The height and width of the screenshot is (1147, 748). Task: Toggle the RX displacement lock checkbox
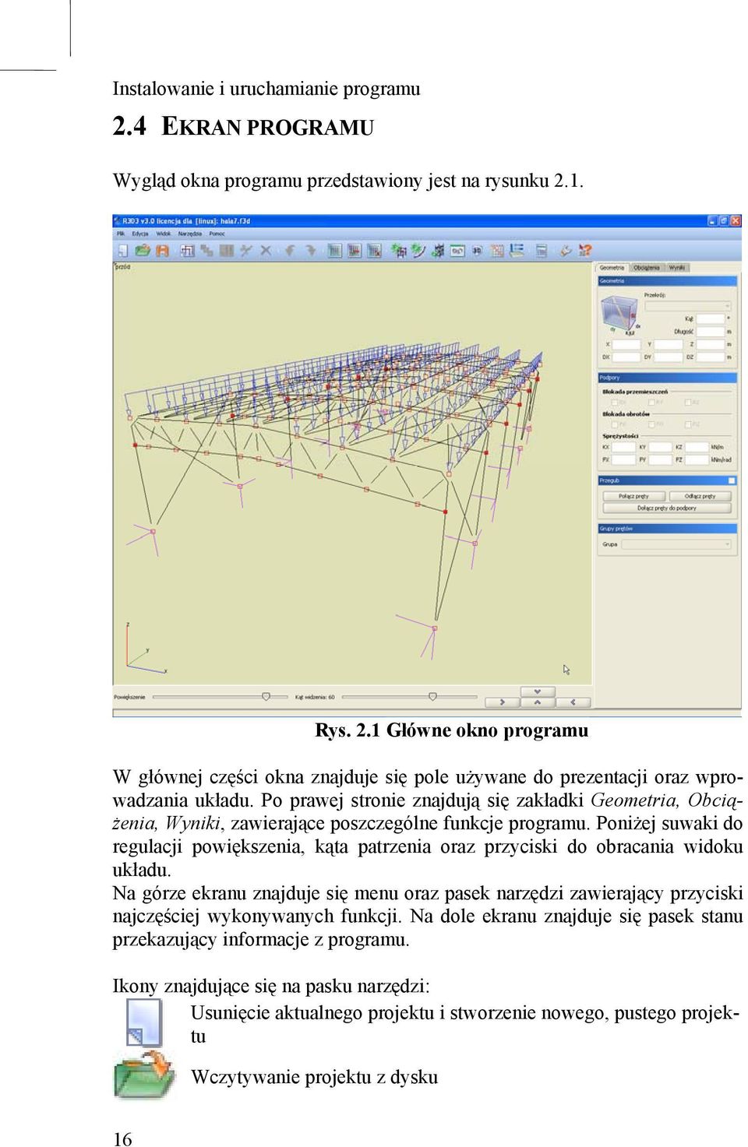614,403
